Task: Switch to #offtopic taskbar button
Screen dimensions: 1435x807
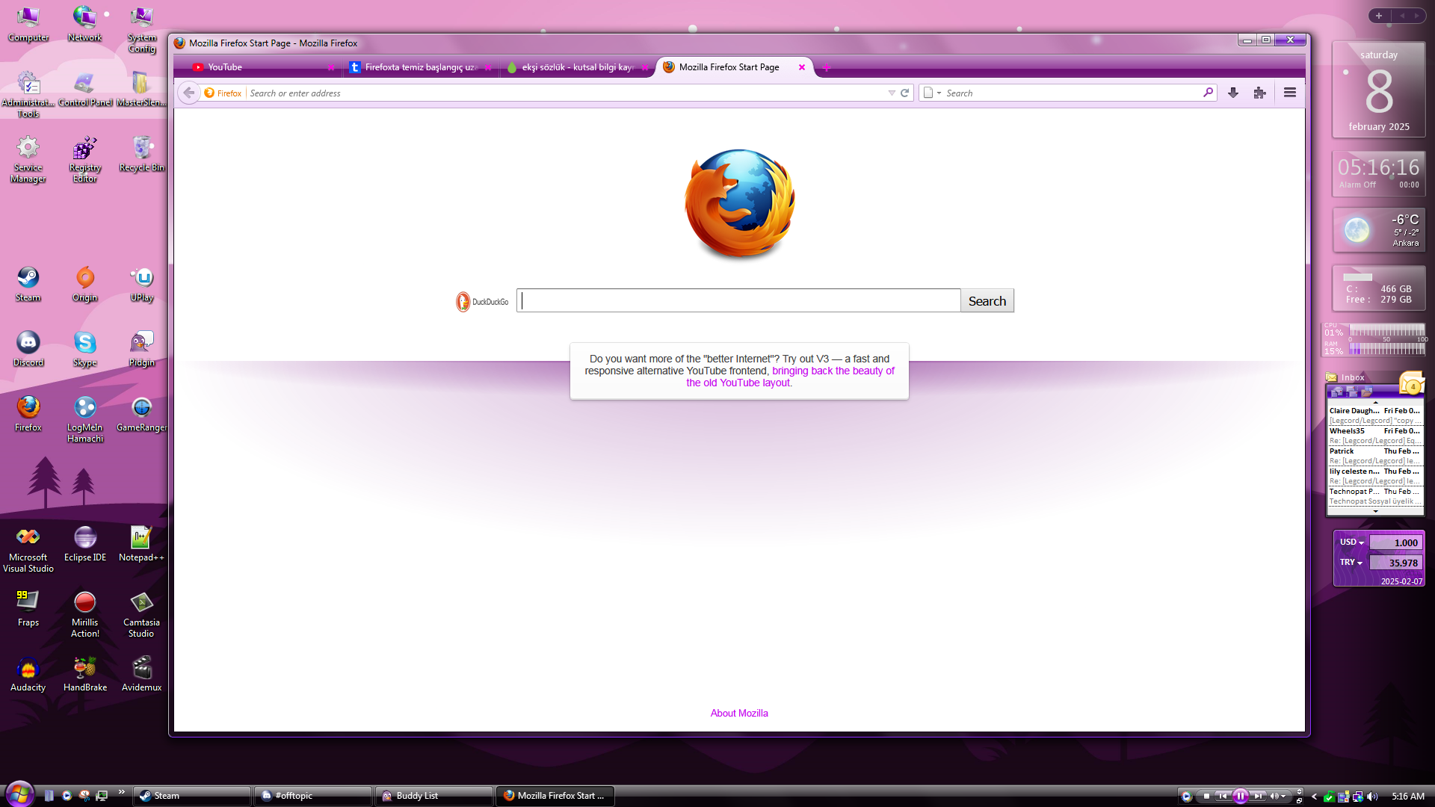Action: pyautogui.click(x=313, y=796)
